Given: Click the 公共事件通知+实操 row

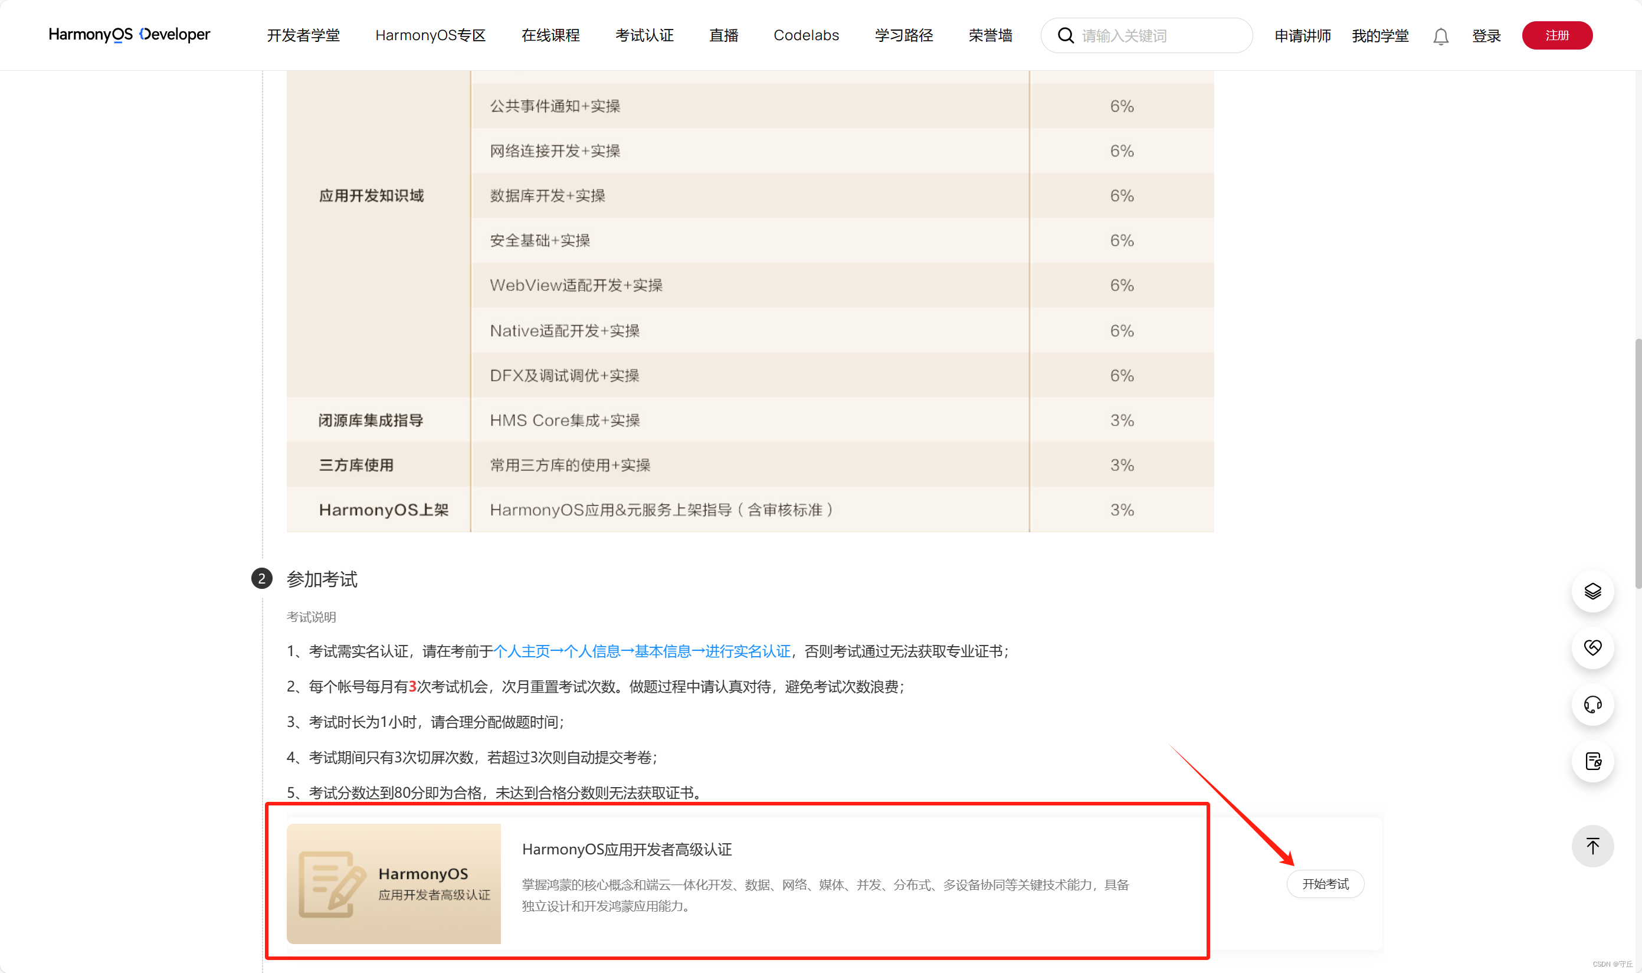Looking at the screenshot, I should [750, 106].
